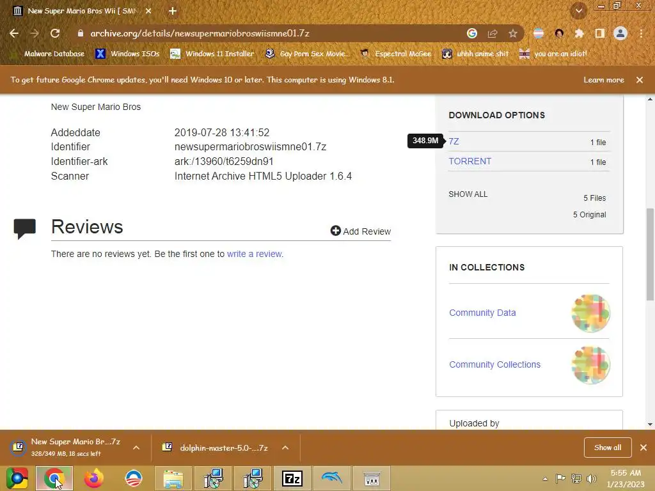Image resolution: width=655 pixels, height=491 pixels.
Task: Launch Firefox from taskbar
Action: [93, 478]
